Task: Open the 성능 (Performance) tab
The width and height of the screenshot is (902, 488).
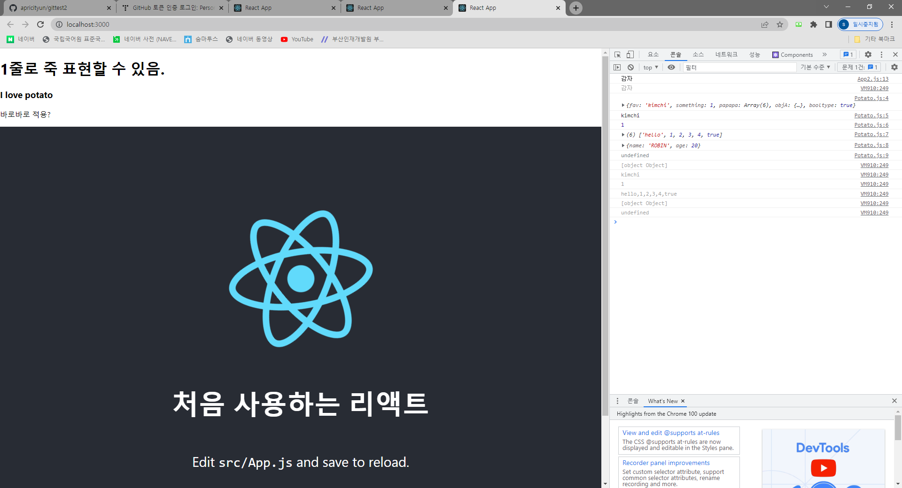Action: 754,54
